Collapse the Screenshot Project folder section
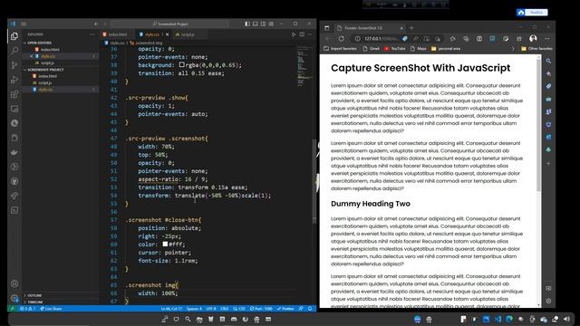The width and height of the screenshot is (580, 326). (x=45, y=70)
